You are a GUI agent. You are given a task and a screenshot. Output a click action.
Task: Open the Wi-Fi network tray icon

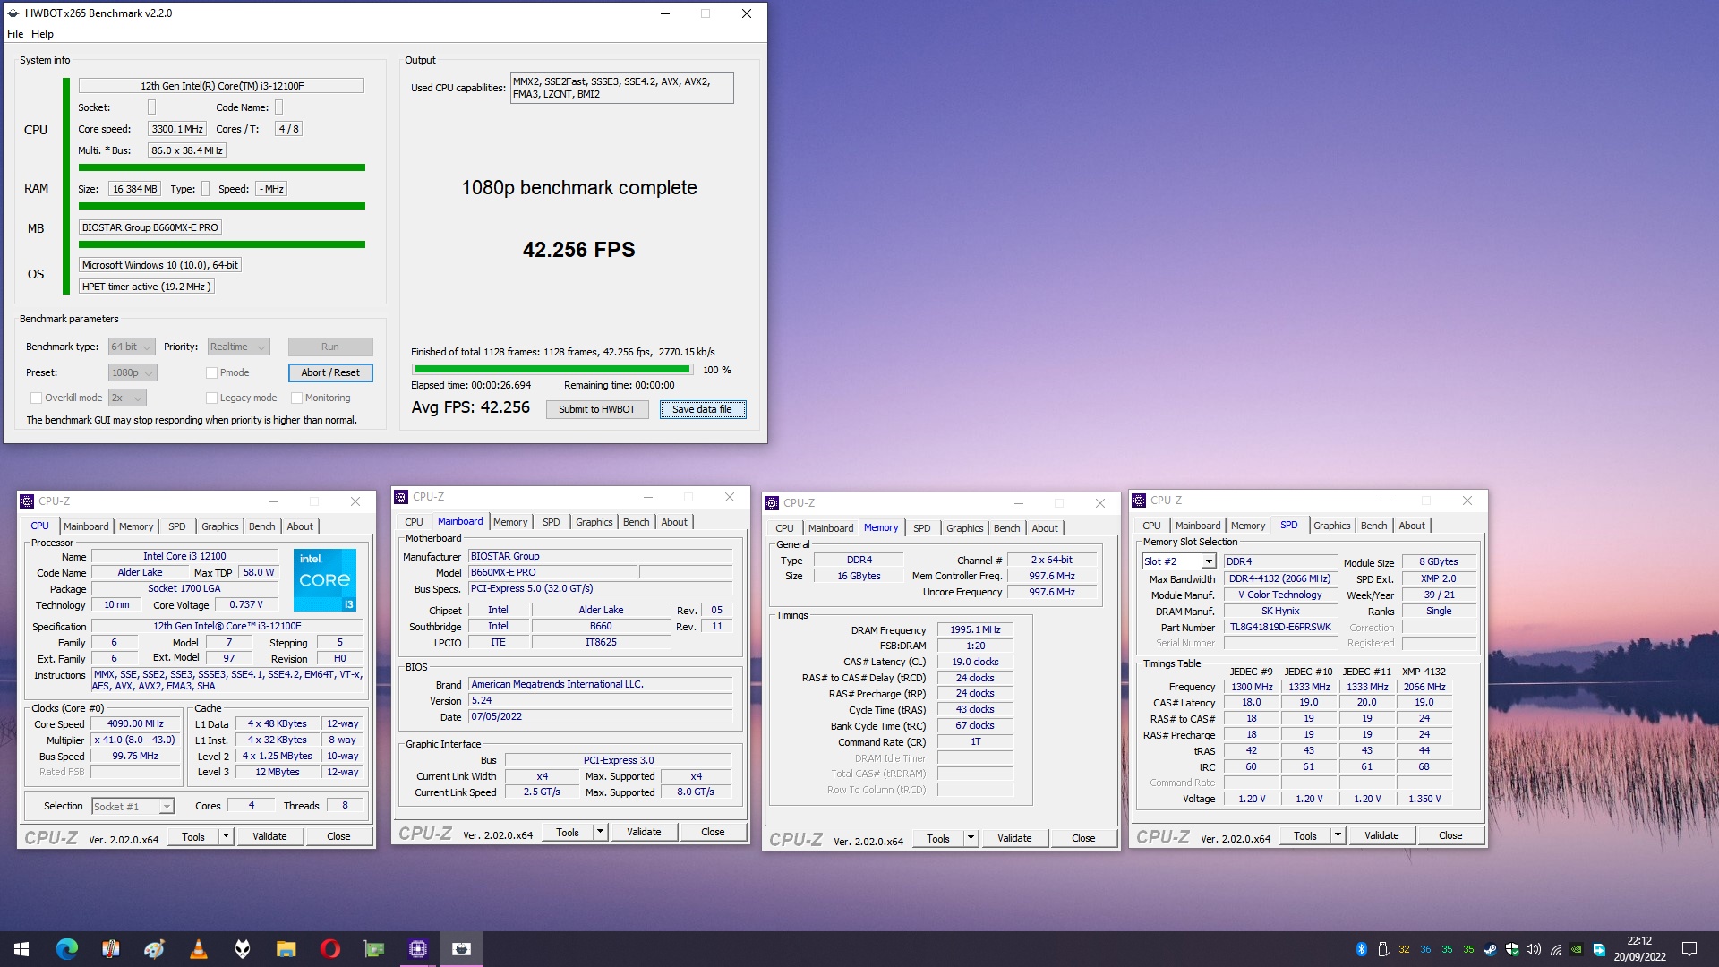(x=1555, y=949)
